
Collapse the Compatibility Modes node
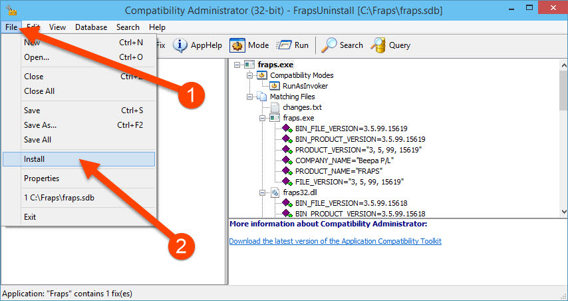[x=250, y=75]
